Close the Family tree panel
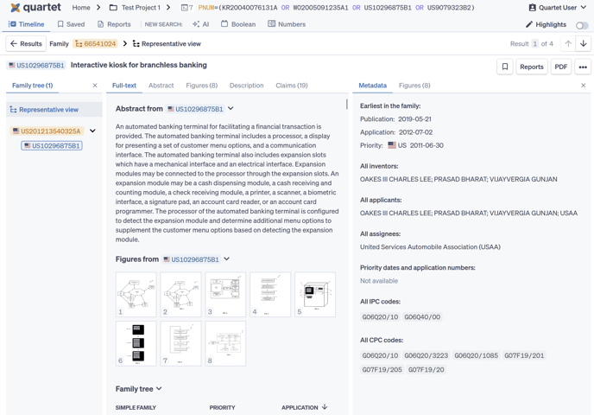This screenshot has height=415, width=594. [95, 86]
